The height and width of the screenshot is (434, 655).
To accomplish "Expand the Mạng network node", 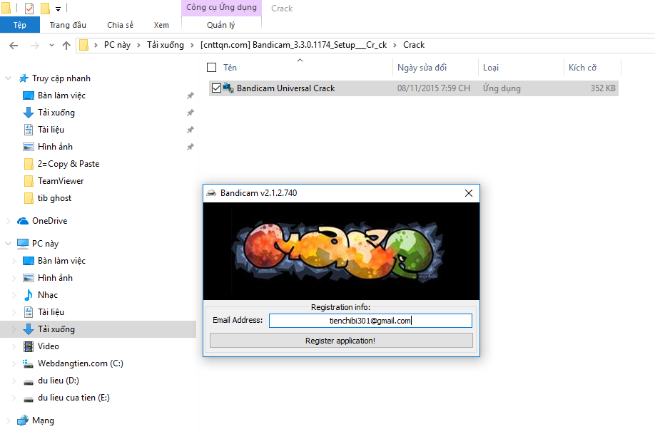I will coord(8,420).
